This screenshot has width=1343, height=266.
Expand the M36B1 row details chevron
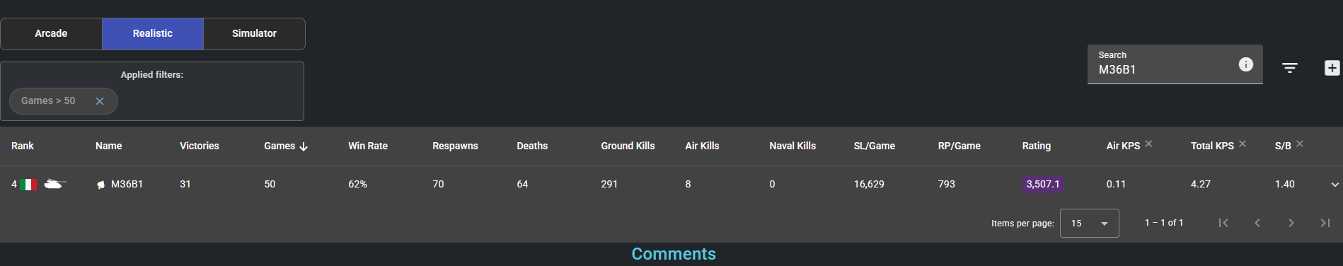(x=1335, y=185)
